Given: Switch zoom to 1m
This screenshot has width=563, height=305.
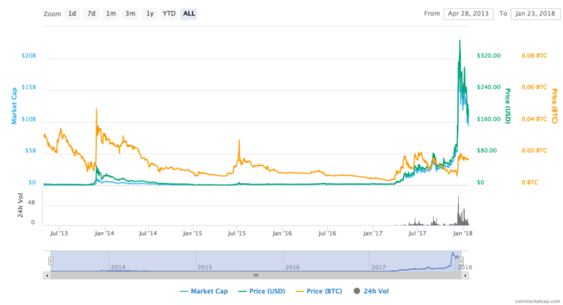Looking at the screenshot, I should click(x=111, y=14).
